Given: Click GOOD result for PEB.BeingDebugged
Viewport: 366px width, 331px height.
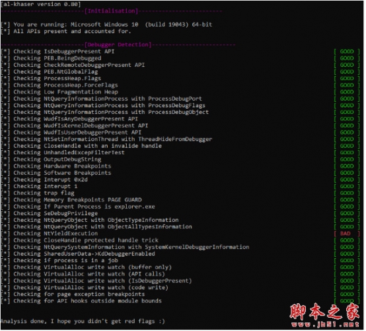Looking at the screenshot, I should (347, 58).
